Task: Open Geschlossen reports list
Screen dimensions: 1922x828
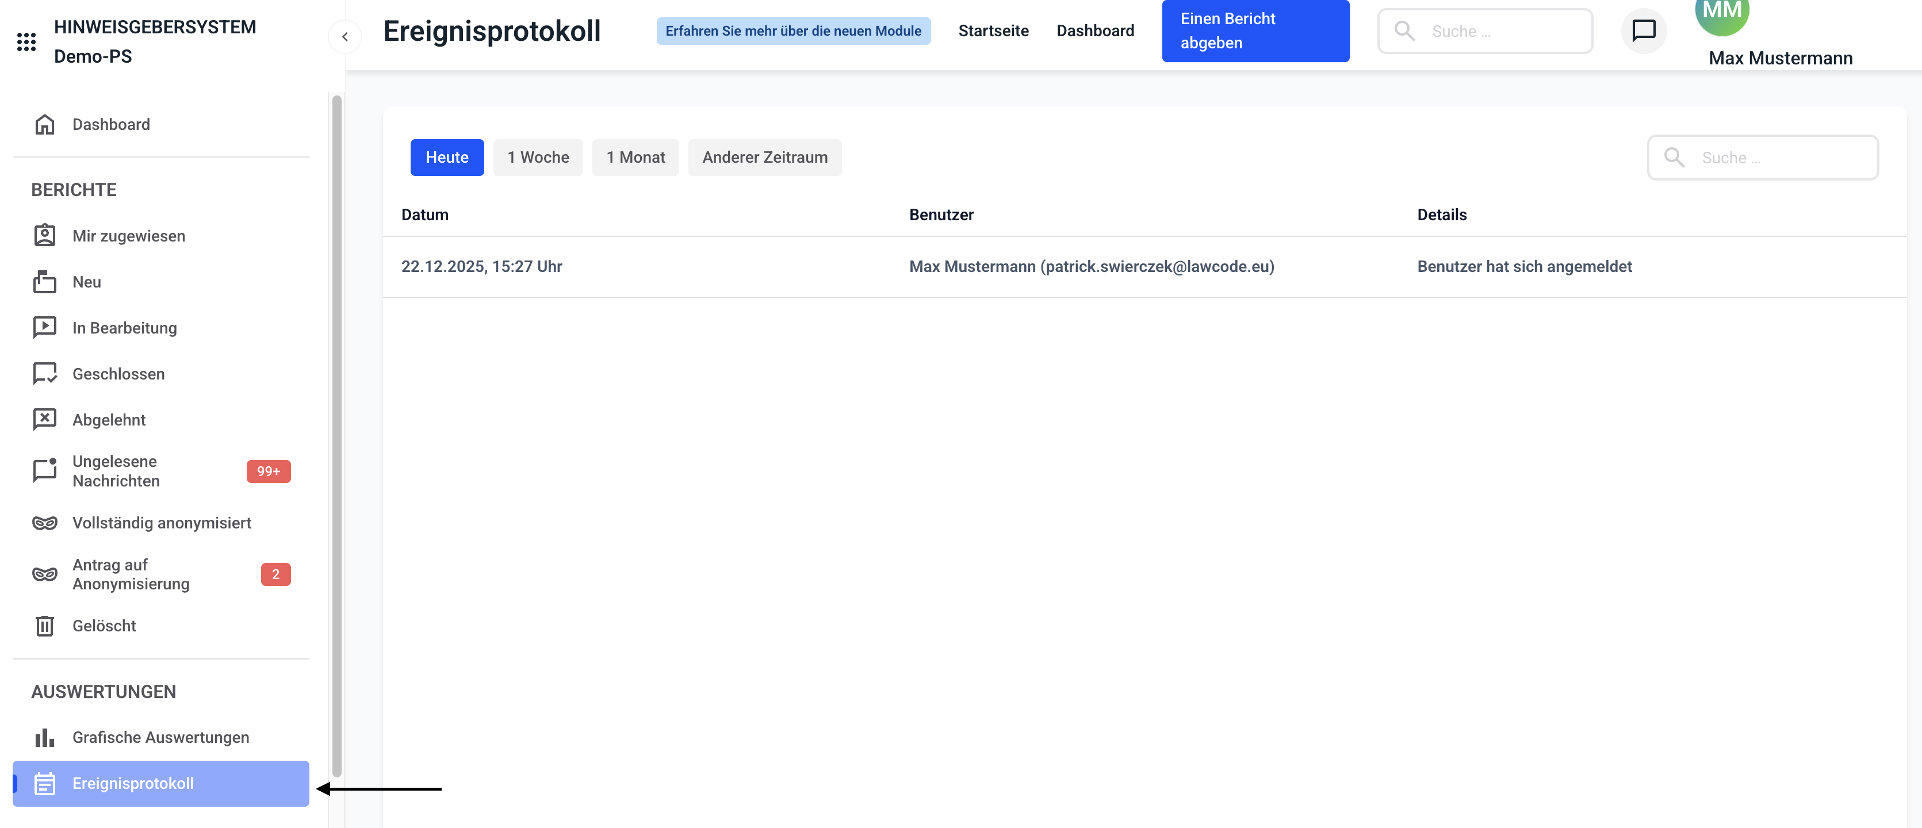Action: pyautogui.click(x=118, y=374)
